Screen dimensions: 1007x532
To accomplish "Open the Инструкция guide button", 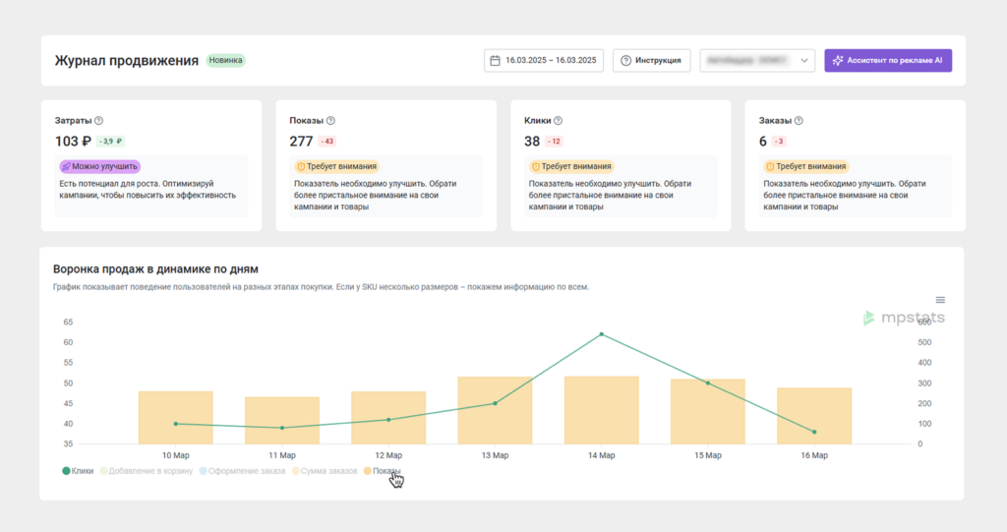I will pyautogui.click(x=651, y=61).
